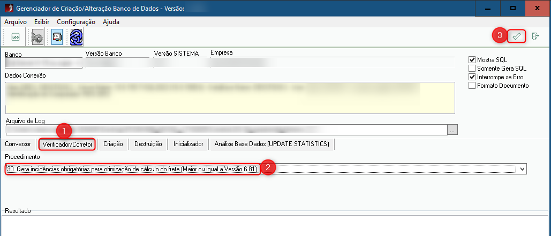Select the Análise Base Dados (UPDATE STATISTICS) tab

[271, 144]
